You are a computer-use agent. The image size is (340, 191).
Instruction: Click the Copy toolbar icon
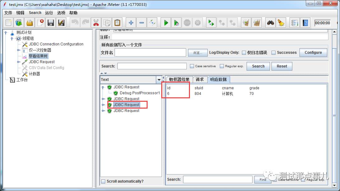pos(107,23)
